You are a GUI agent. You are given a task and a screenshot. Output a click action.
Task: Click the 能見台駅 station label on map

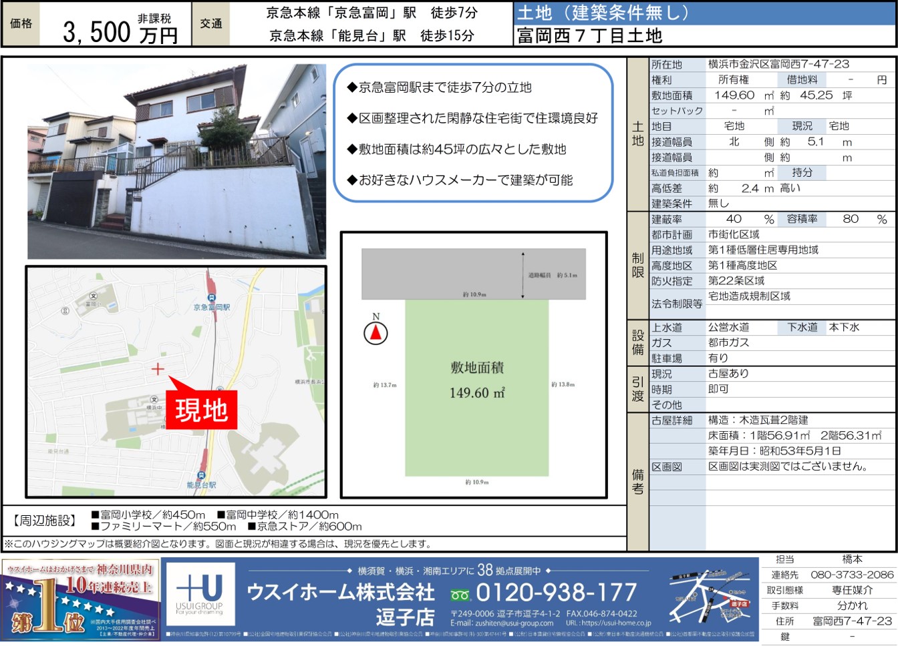click(x=201, y=485)
